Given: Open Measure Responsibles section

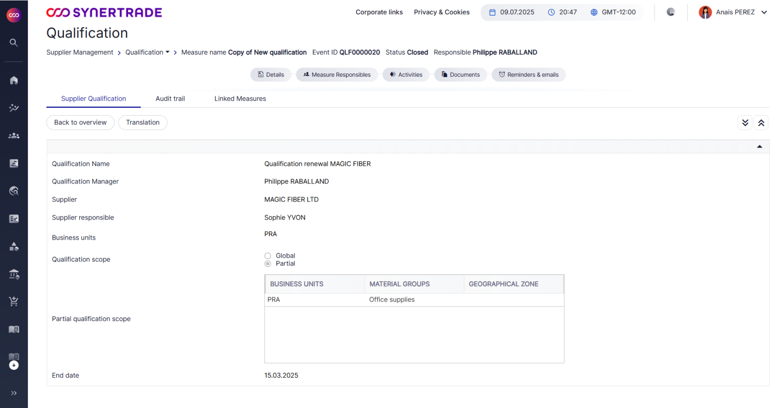Looking at the screenshot, I should [x=337, y=75].
